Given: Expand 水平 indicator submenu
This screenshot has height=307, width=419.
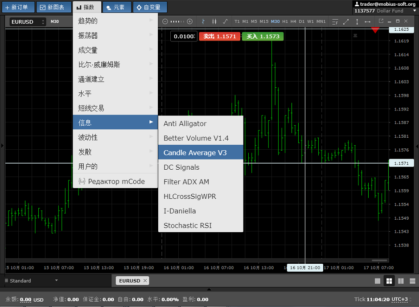Looking at the screenshot, I should [115, 94].
